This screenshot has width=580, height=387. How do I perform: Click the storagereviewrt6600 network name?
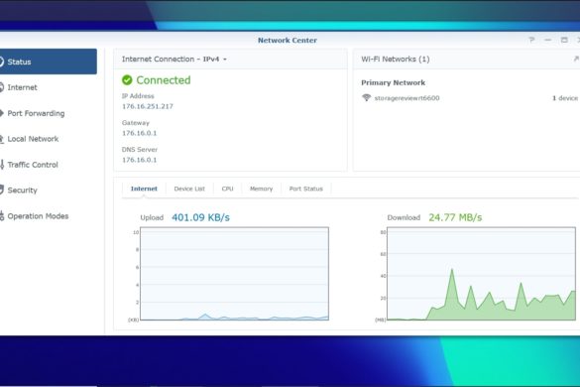point(406,98)
